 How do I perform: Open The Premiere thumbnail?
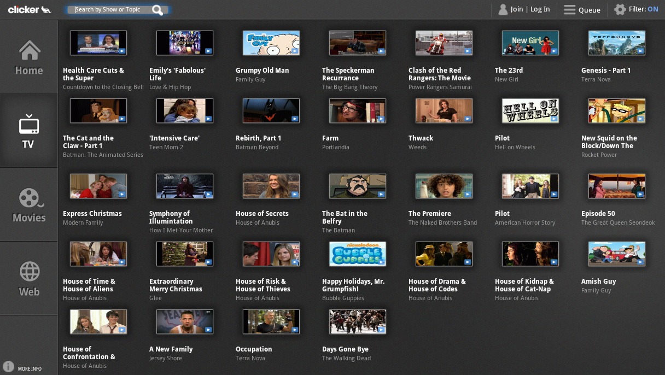point(444,186)
